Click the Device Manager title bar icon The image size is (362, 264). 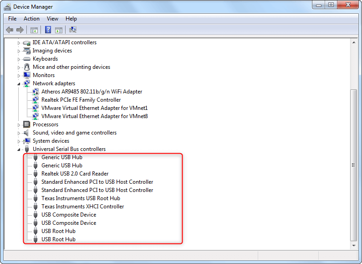[x=7, y=7]
